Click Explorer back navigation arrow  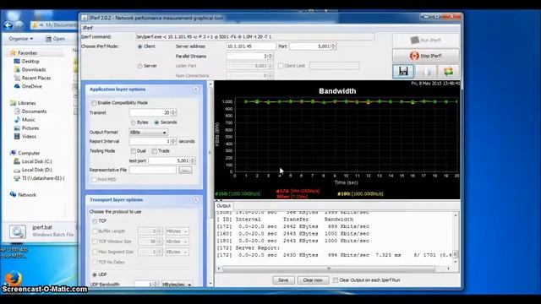point(8,24)
